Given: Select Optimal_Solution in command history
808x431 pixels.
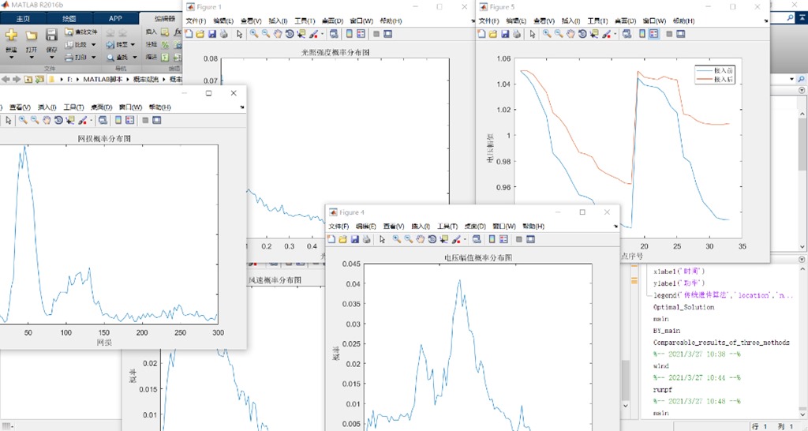Looking at the screenshot, I should point(683,307).
